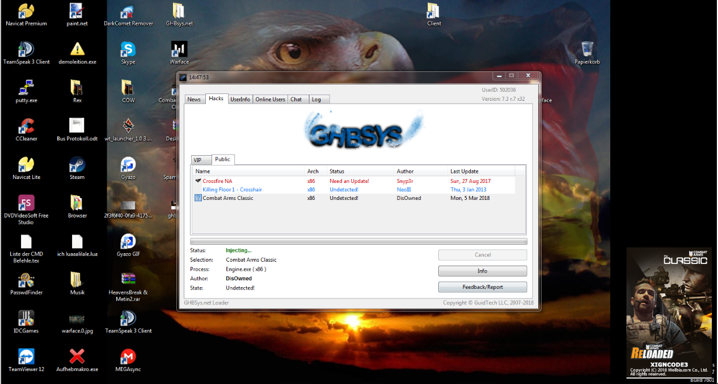Open Warface desktop shortcut
The width and height of the screenshot is (718, 384).
click(x=179, y=53)
